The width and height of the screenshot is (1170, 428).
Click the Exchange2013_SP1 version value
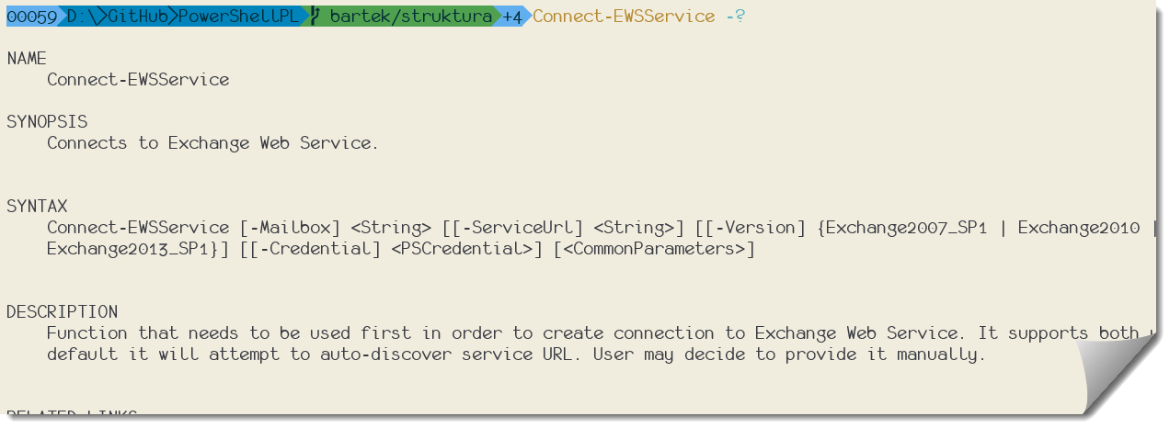coord(128,249)
